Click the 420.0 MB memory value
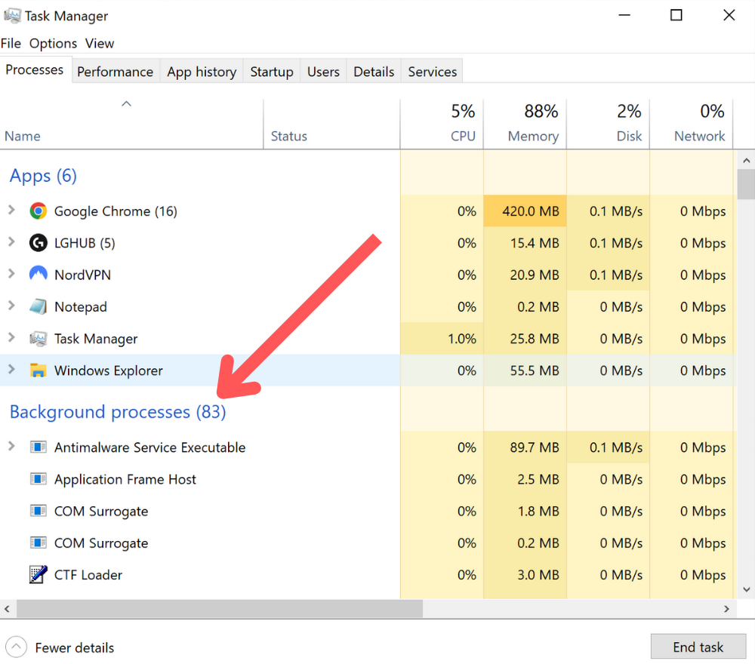 (x=531, y=211)
